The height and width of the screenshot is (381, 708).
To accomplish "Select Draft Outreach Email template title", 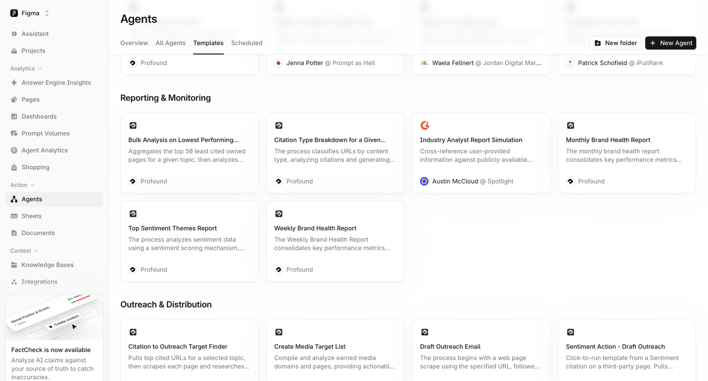I will pyautogui.click(x=450, y=347).
